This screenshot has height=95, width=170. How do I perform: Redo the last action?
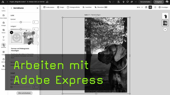pos(113,2)
